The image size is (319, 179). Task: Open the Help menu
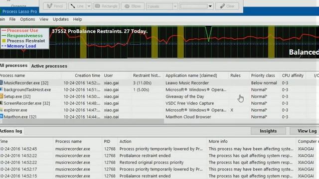click(x=78, y=19)
